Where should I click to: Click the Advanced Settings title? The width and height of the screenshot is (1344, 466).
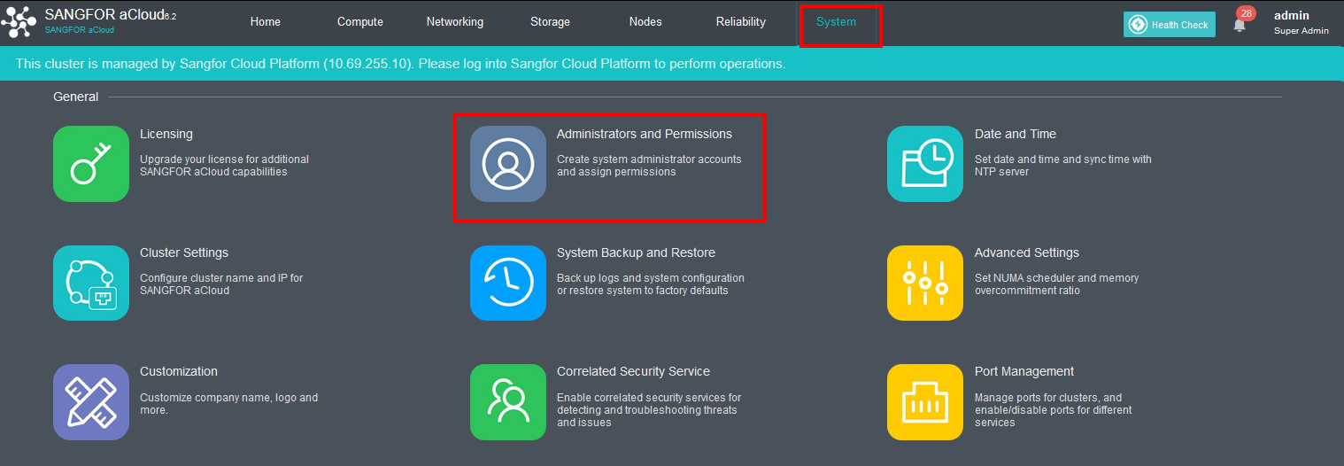tap(1027, 252)
